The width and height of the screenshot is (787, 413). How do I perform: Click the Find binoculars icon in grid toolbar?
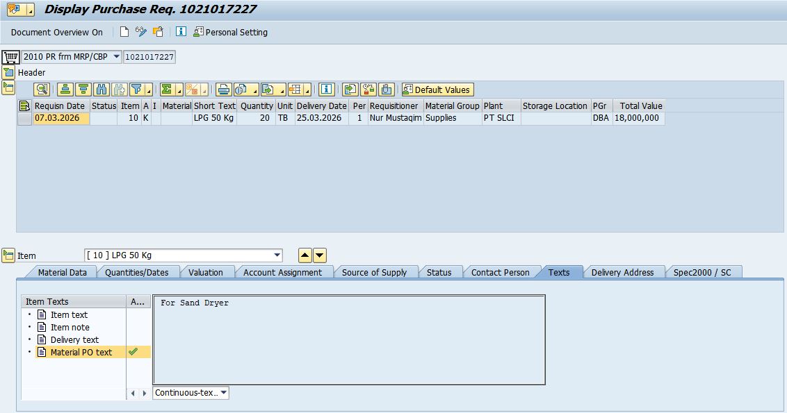pos(102,90)
